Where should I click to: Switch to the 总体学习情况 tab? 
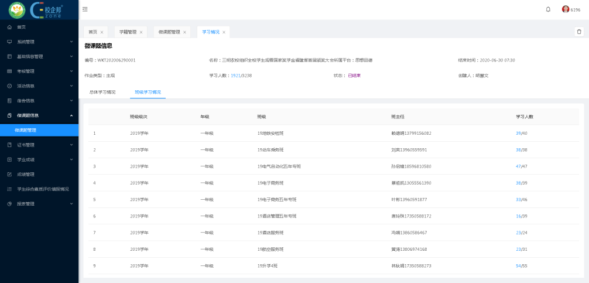102,92
